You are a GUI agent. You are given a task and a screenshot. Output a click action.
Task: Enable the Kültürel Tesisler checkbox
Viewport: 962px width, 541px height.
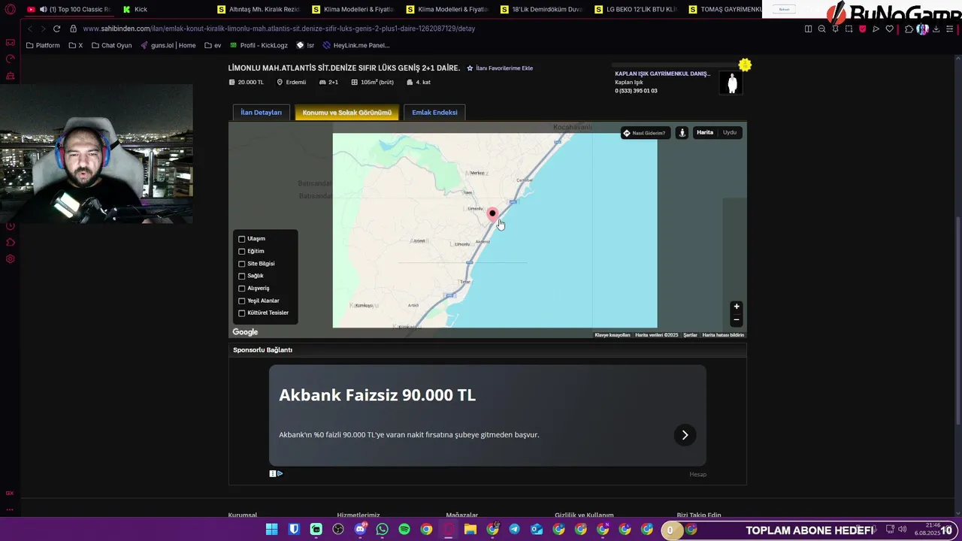[x=241, y=313]
